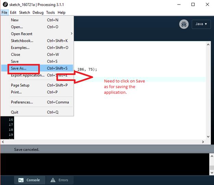Click line number 19 in the gutter
Viewport: 214px width, 185px height.
pyautogui.click(x=11, y=135)
